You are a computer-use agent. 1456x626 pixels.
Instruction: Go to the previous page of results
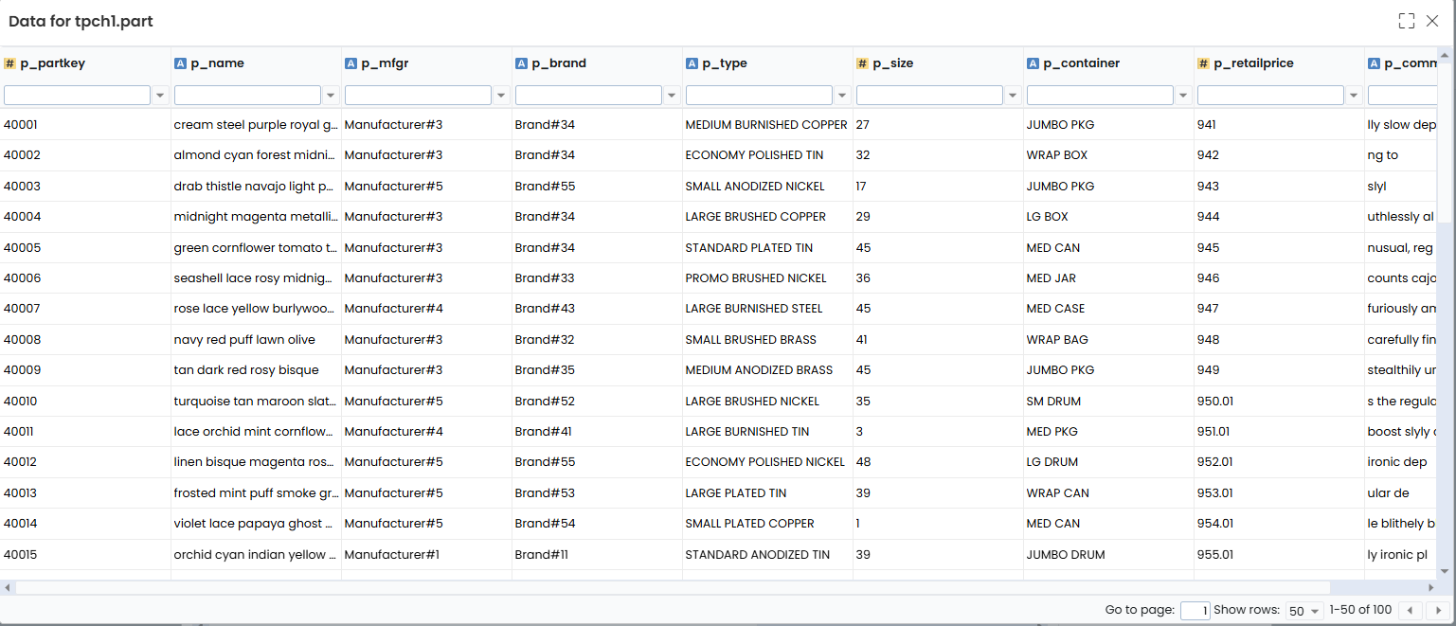tap(1411, 611)
